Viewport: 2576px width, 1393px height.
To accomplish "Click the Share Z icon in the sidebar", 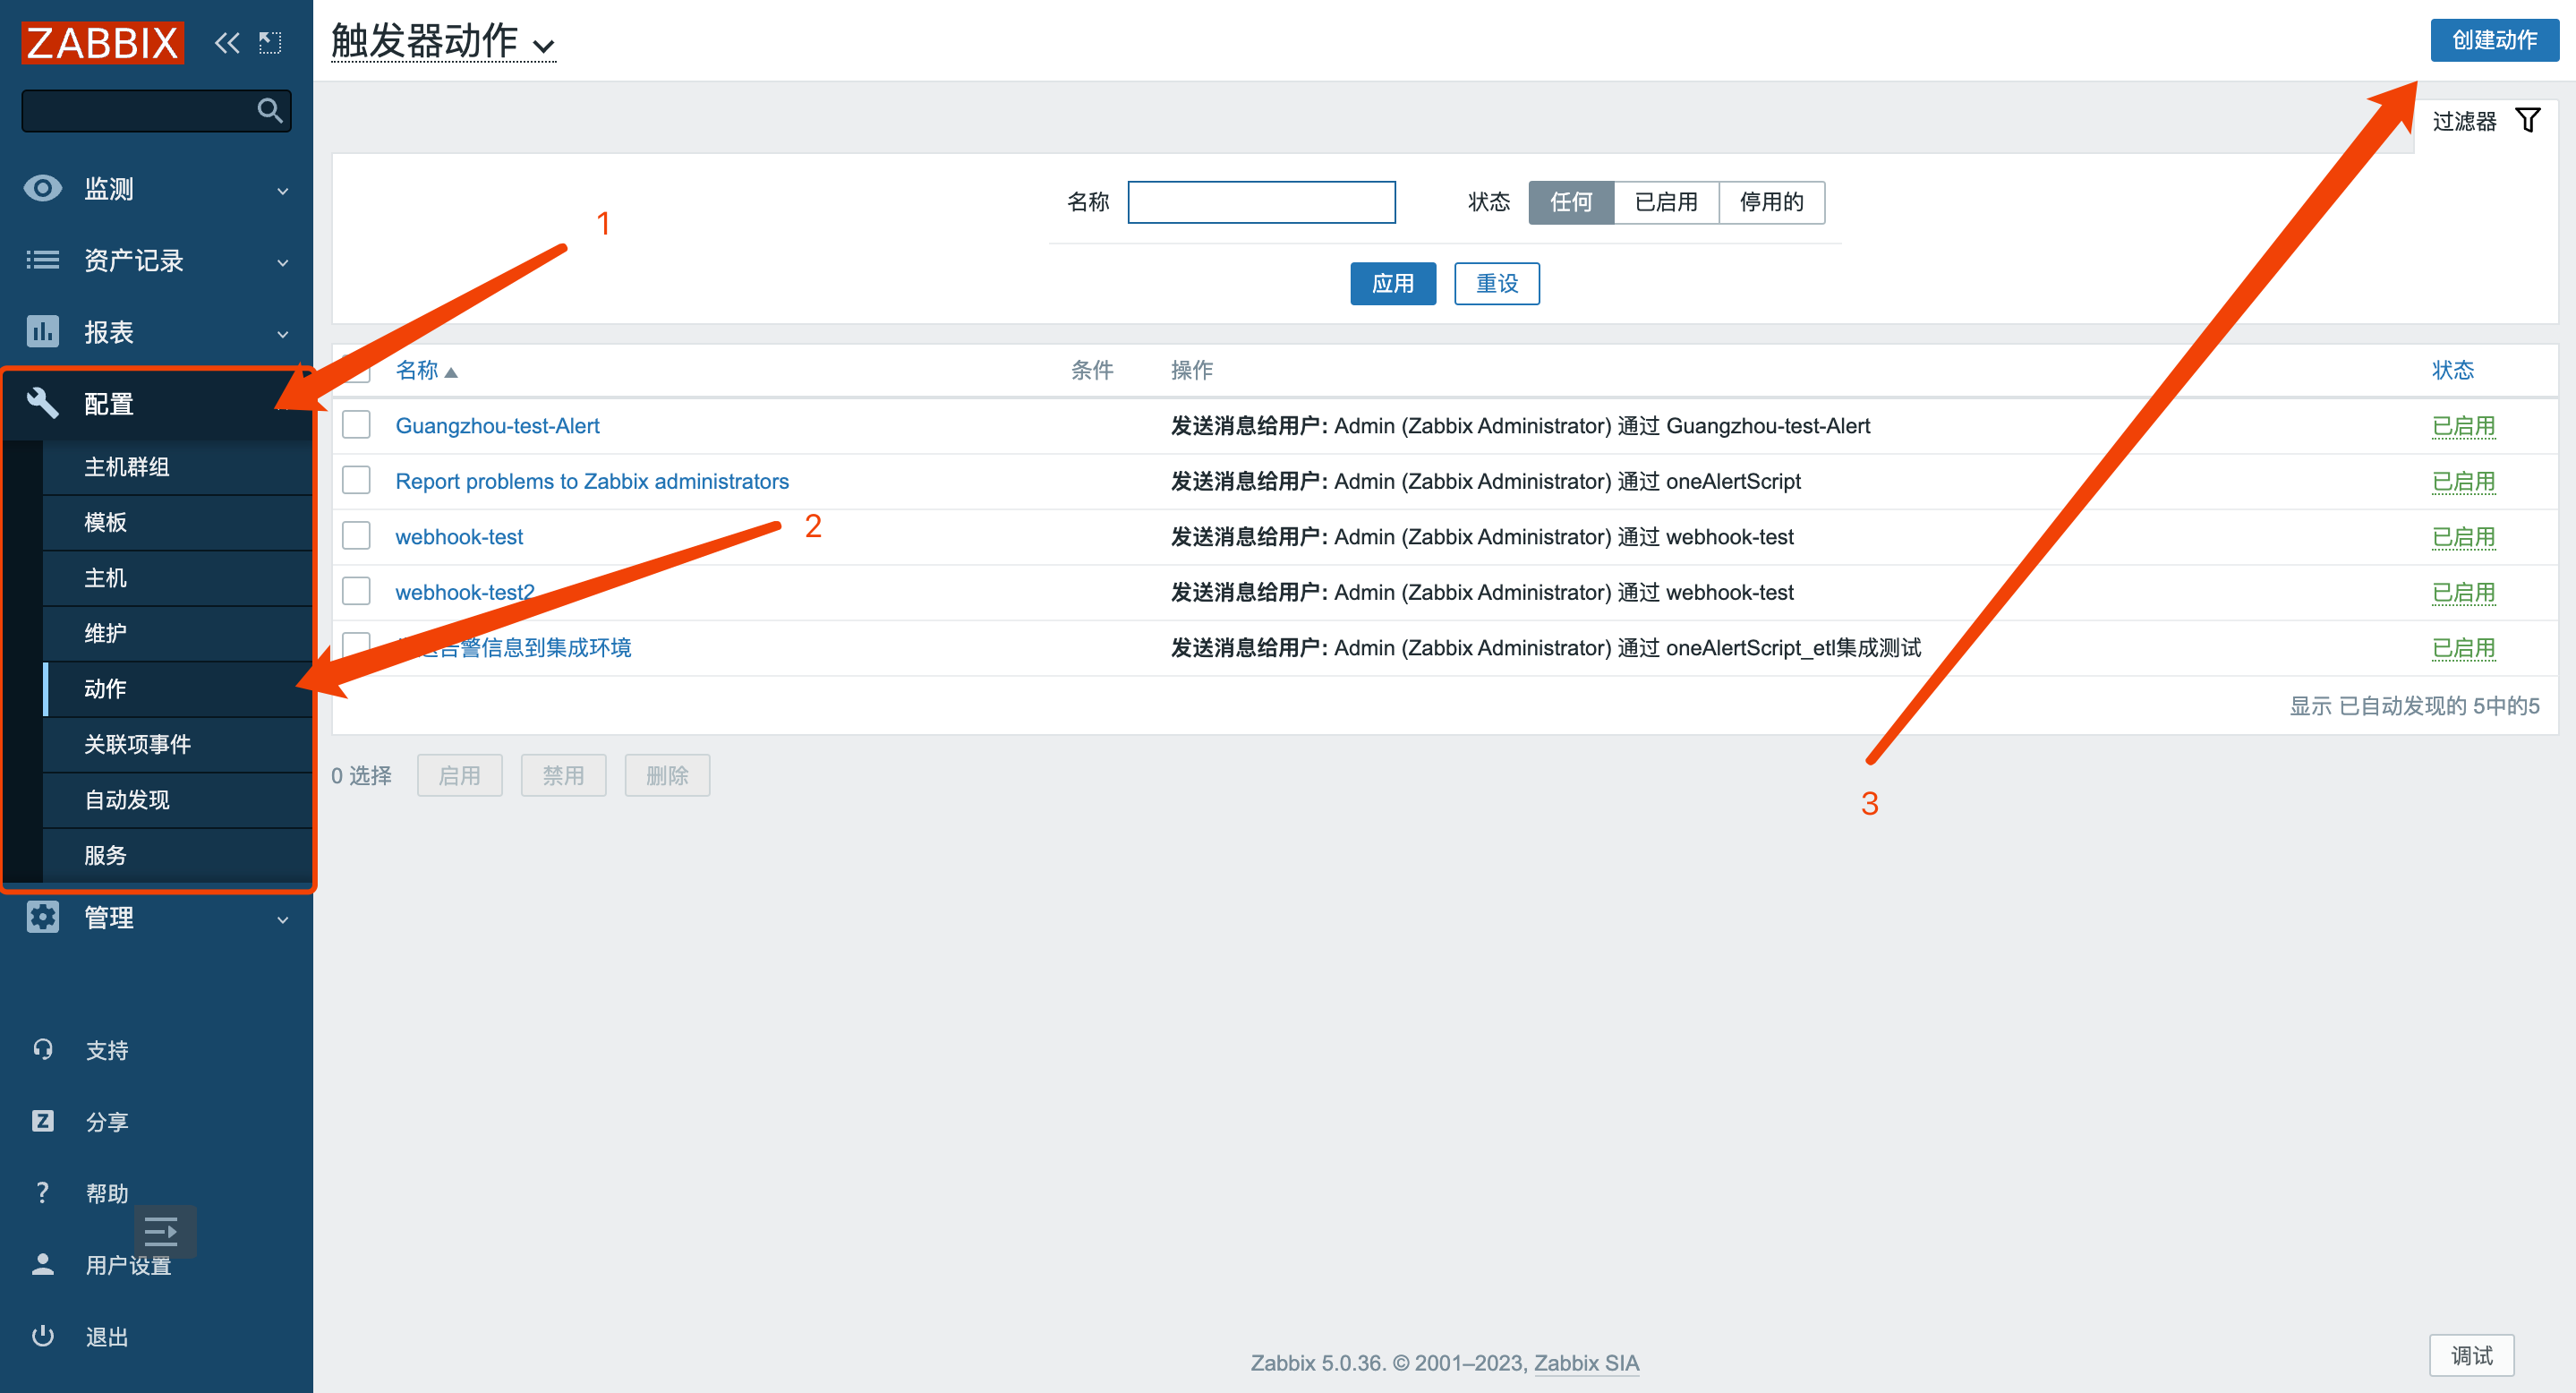I will point(43,1121).
